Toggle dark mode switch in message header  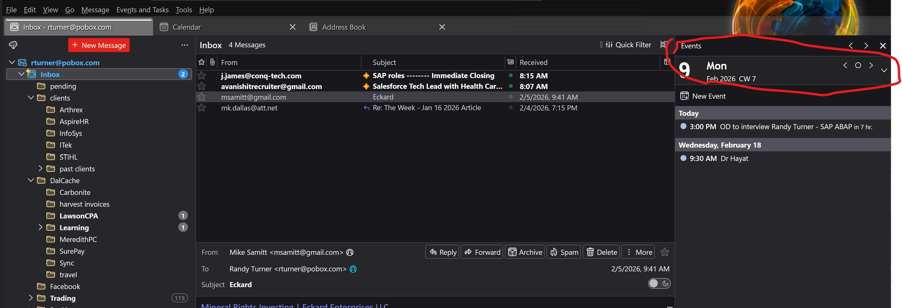(x=659, y=283)
